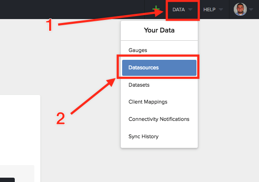Expand the HELP dropdown arrow
Screen dimensions: 259x182
221,10
